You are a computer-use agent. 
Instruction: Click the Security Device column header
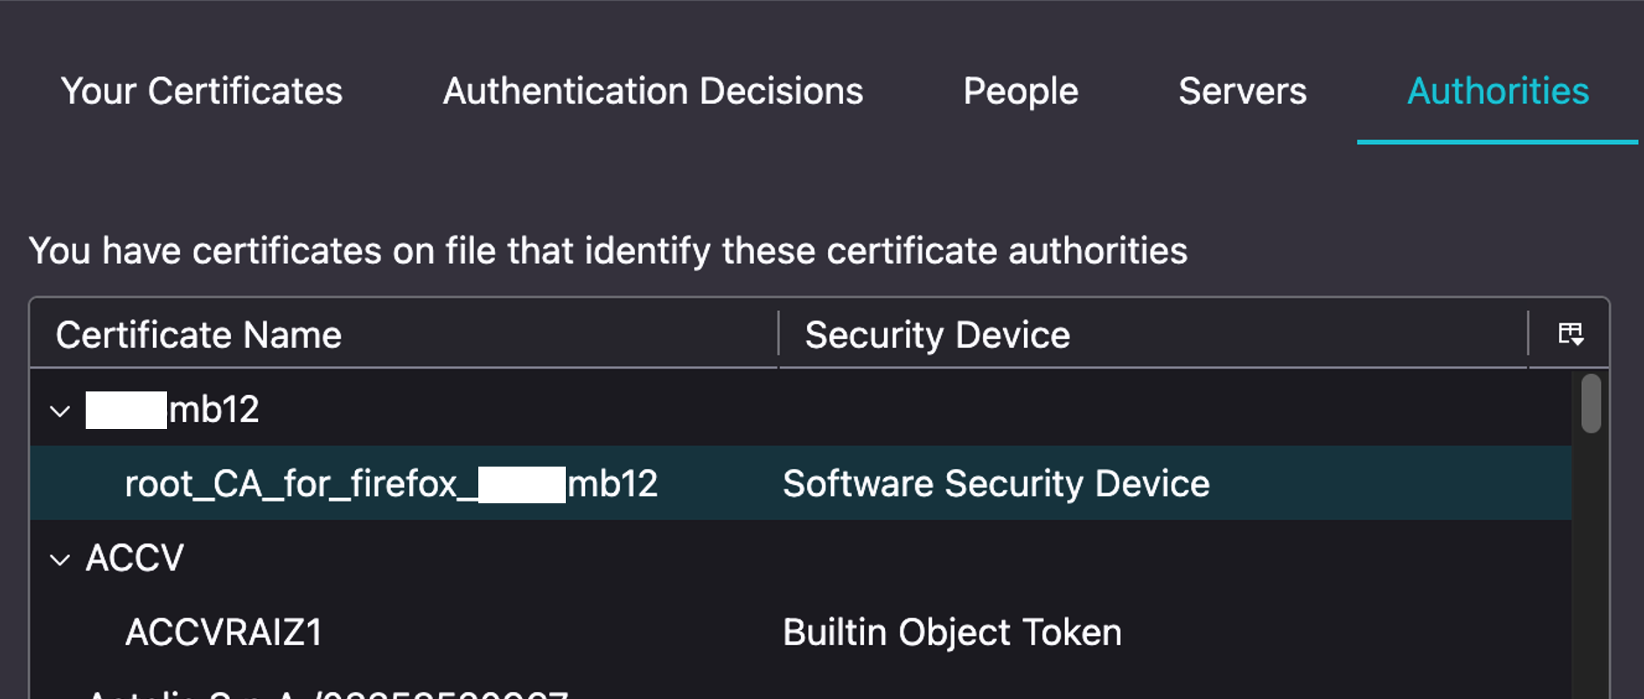[x=937, y=335]
